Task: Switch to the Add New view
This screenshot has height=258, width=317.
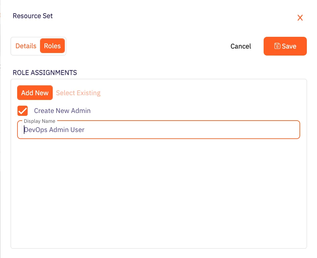Action: click(35, 93)
